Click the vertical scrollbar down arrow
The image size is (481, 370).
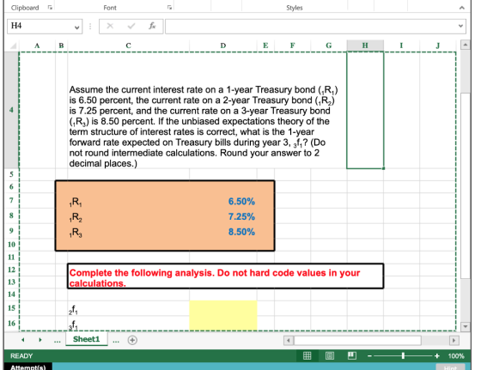coord(466,326)
